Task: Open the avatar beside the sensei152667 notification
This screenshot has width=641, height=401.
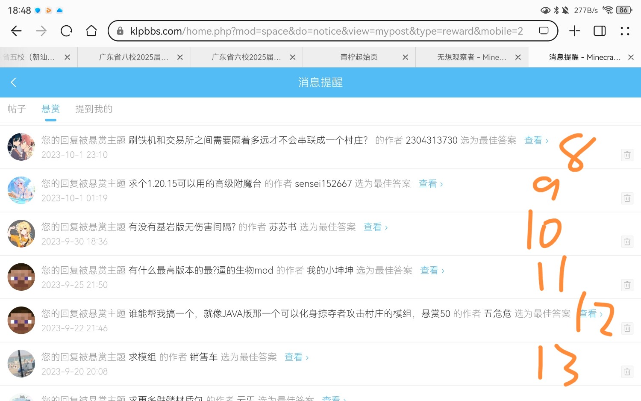Action: [21, 190]
